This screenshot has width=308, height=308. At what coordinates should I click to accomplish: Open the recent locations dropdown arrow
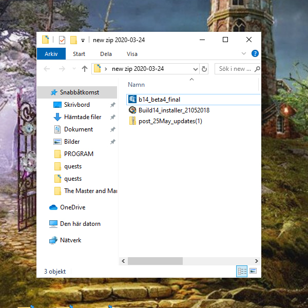tap(74, 69)
